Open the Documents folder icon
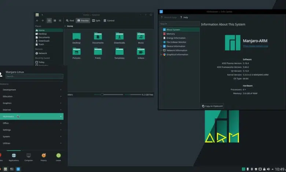Screen dimensions: 286x172 tap(98, 38)
